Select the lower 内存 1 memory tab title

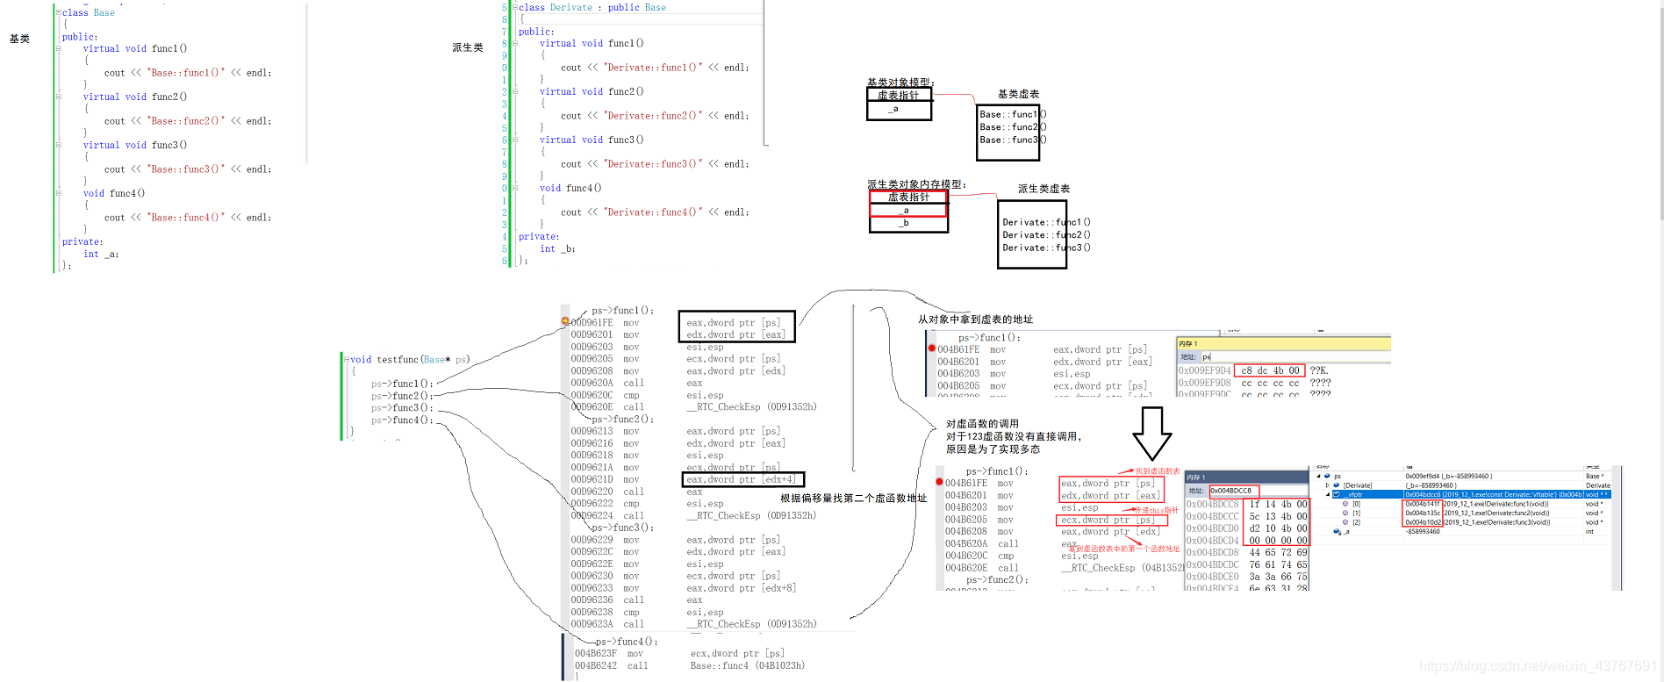[1196, 477]
